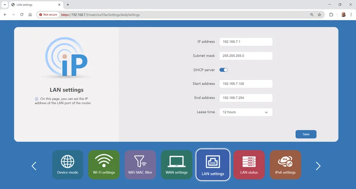Reload the router page
The image size is (356, 189).
coord(22,14)
